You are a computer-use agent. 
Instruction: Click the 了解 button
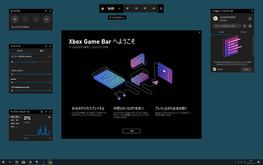tap(131, 131)
